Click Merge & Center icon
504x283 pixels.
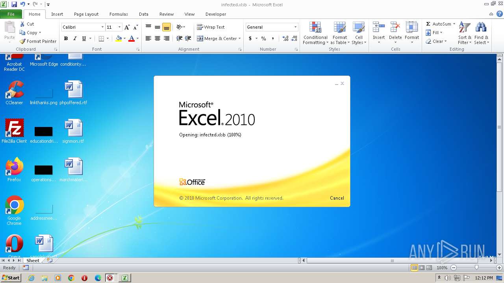pos(200,39)
